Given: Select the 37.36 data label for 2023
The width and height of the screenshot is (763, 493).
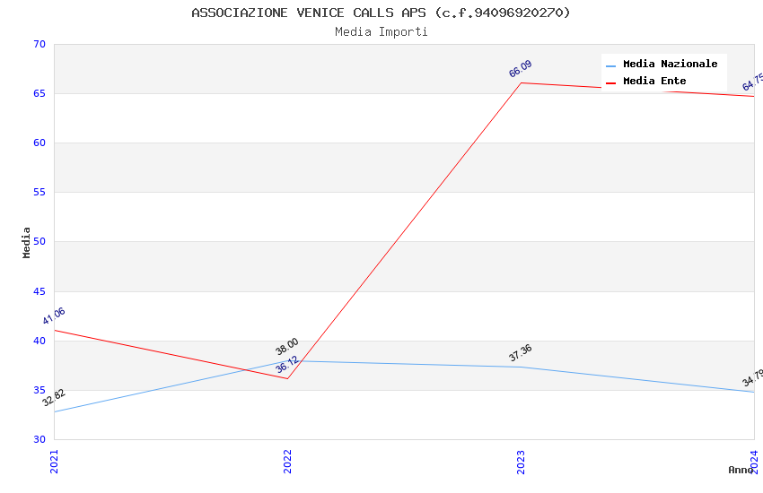Looking at the screenshot, I should [x=520, y=353].
